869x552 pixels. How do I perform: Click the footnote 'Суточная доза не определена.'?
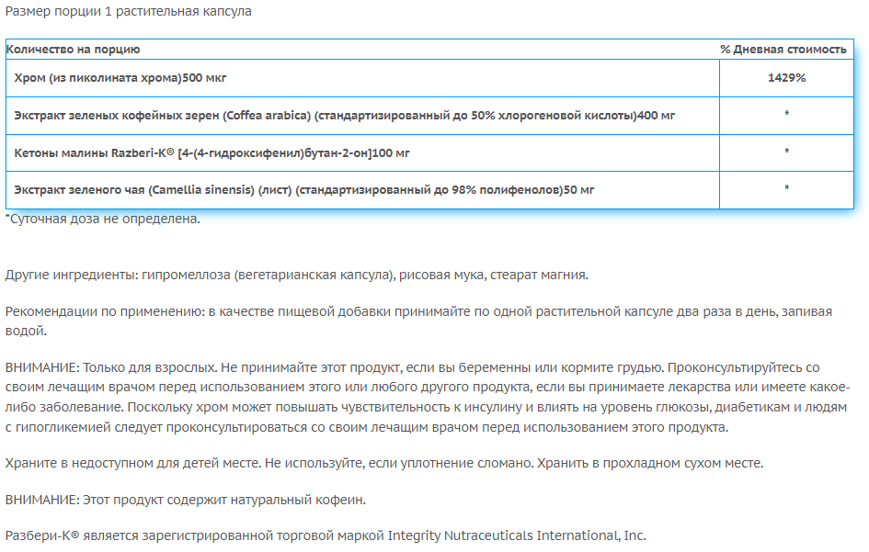pos(103,219)
